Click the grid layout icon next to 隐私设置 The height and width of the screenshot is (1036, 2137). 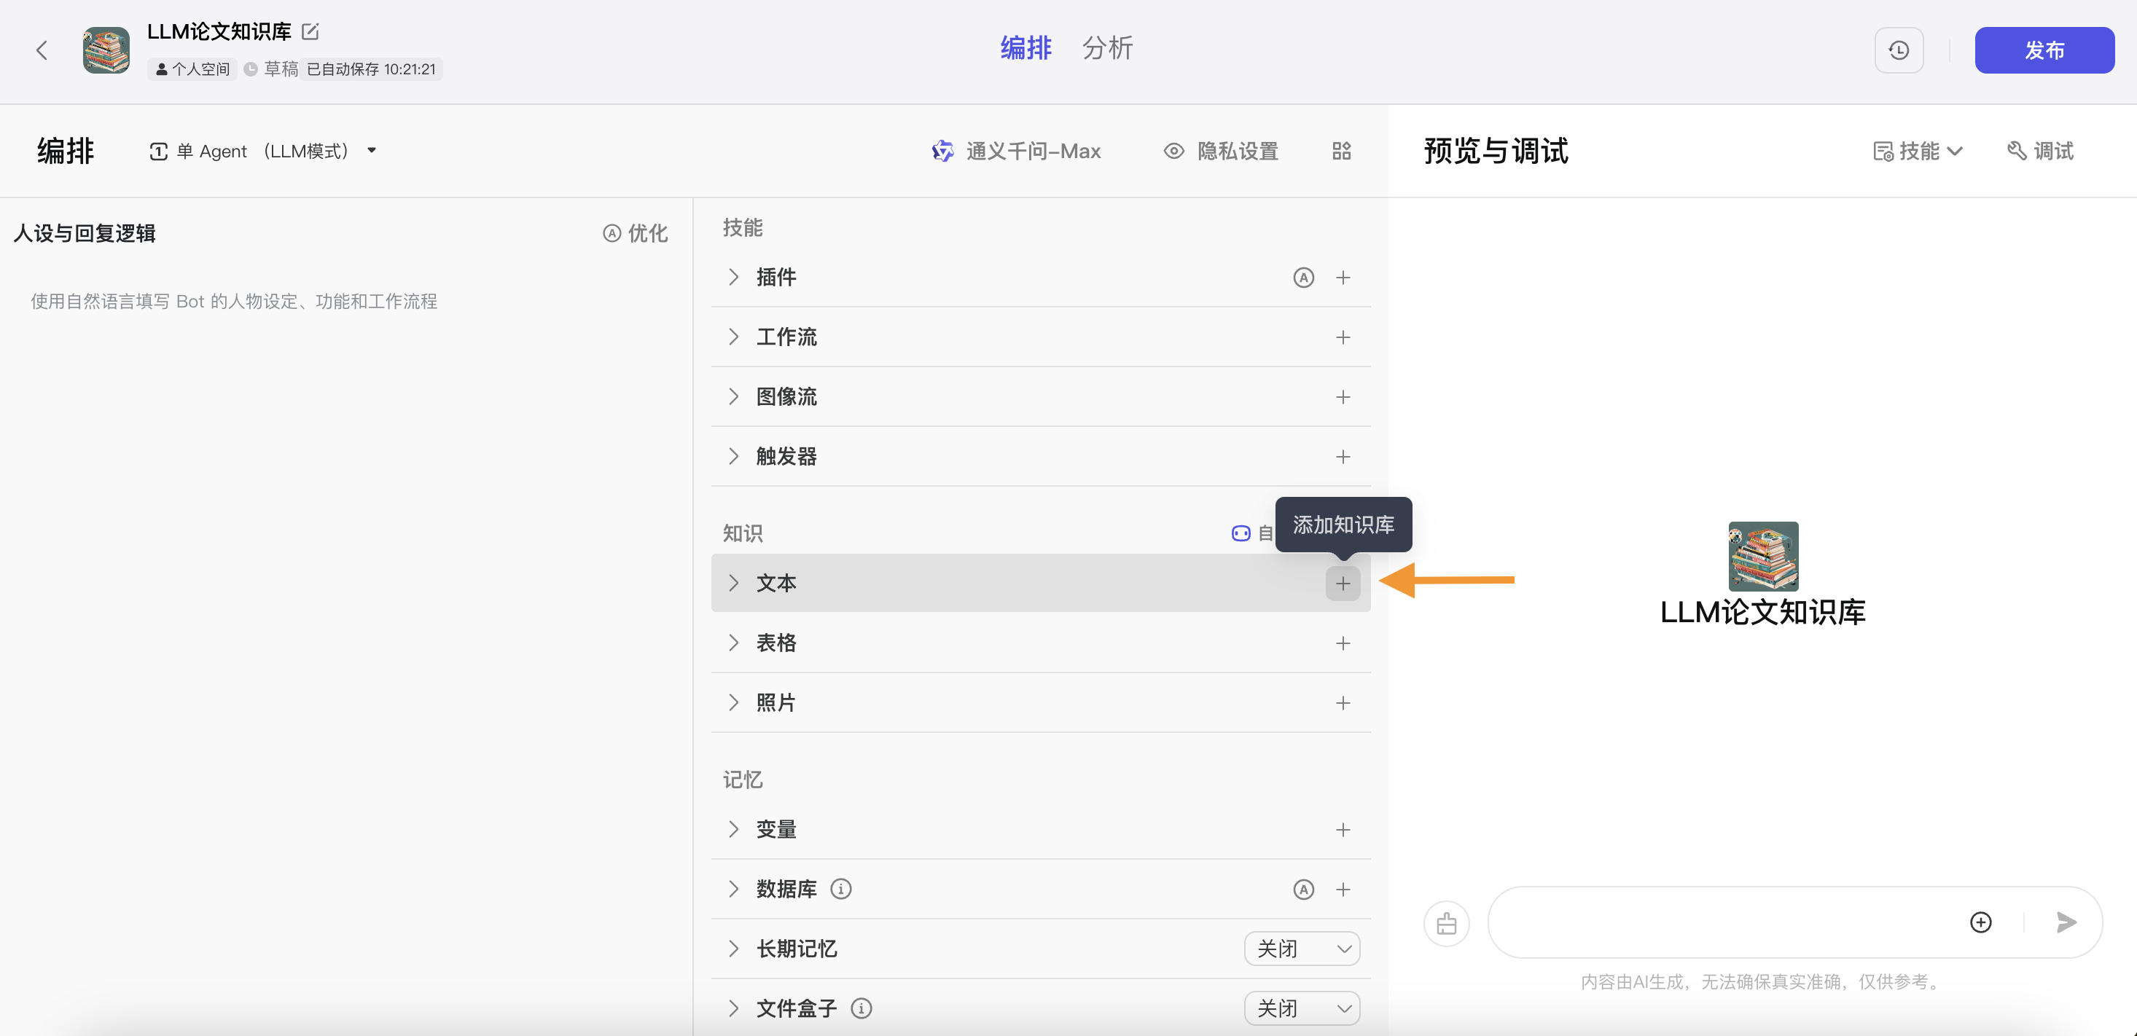click(1341, 151)
